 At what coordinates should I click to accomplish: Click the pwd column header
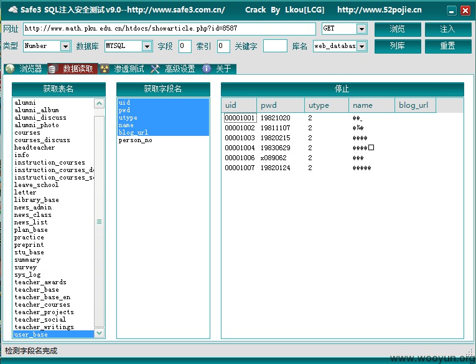281,105
